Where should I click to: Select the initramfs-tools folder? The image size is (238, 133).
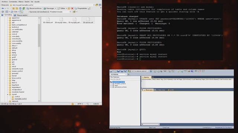[17, 69]
